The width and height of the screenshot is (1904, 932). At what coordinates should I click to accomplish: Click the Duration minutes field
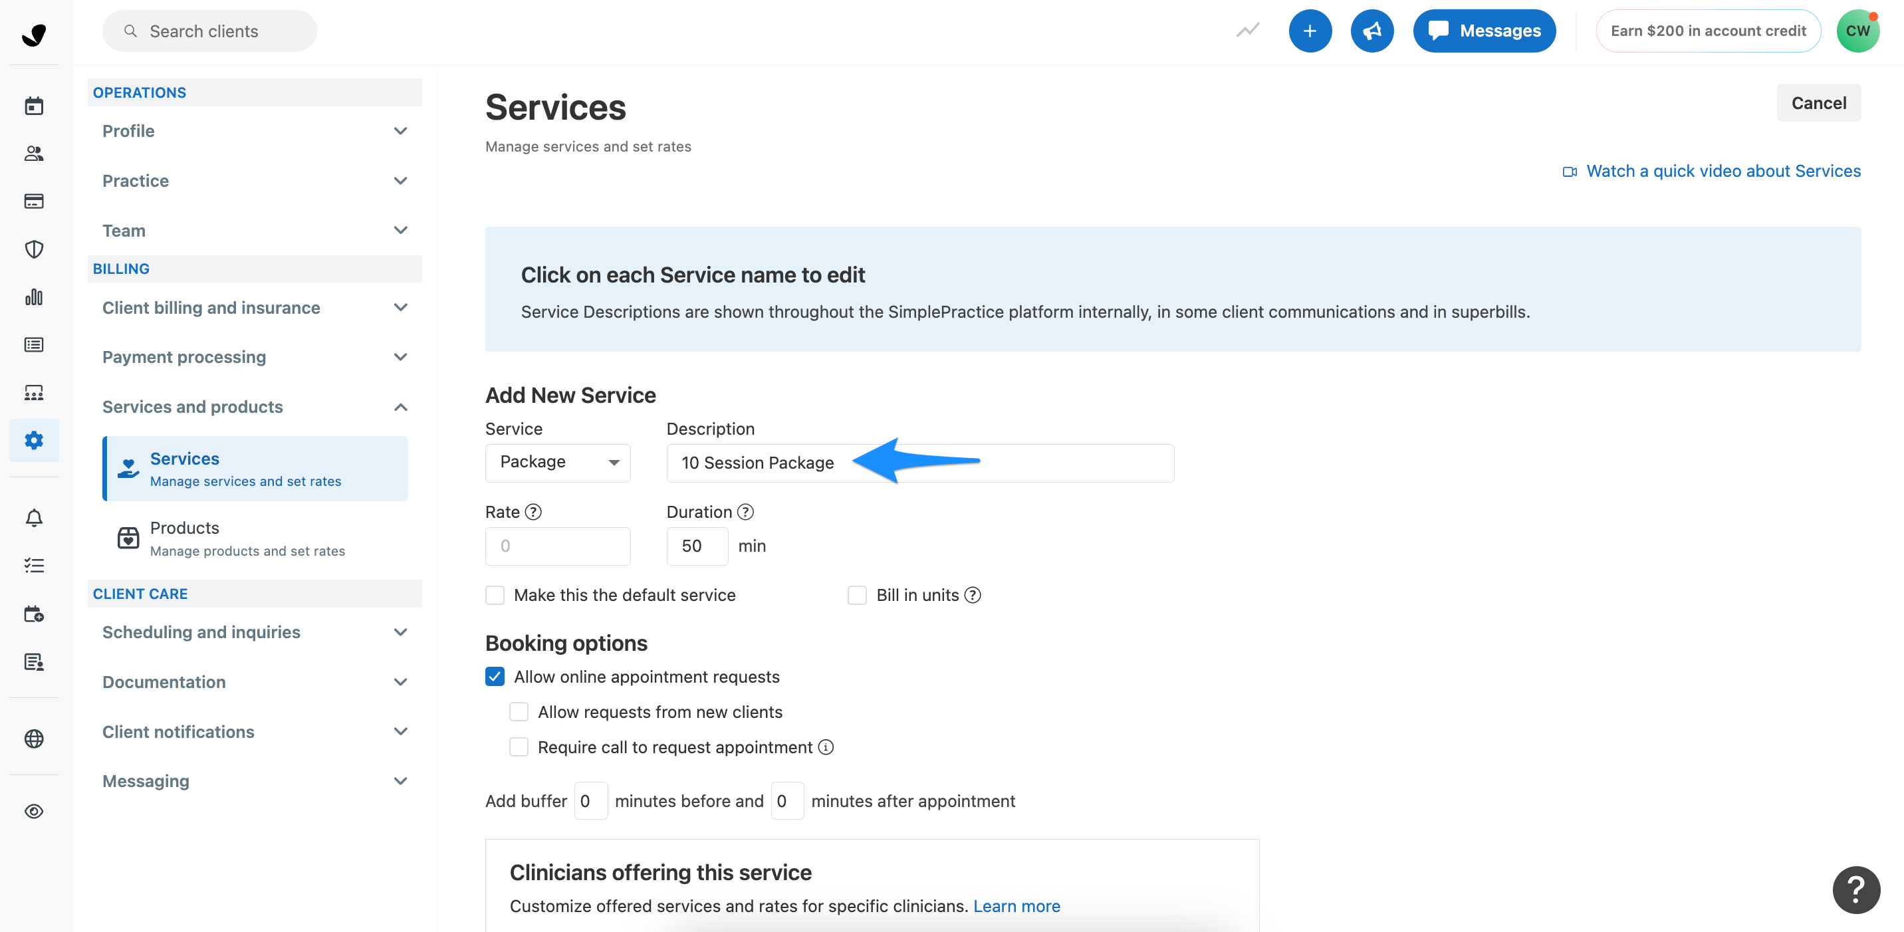(697, 546)
